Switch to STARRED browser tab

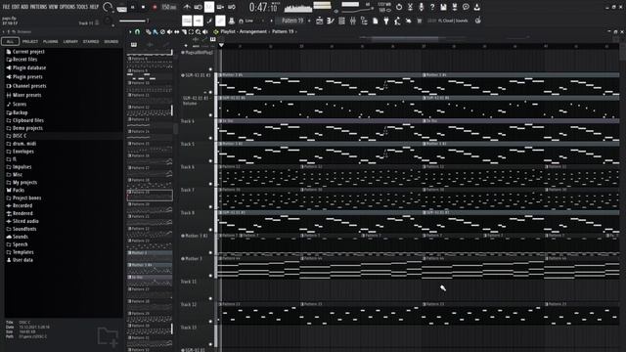(x=91, y=41)
